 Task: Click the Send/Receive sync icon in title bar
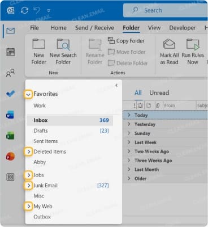[25, 10]
